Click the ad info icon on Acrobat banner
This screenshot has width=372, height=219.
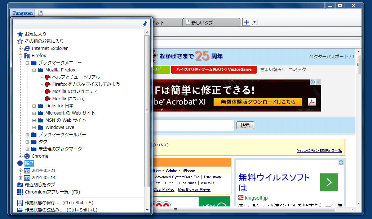tap(313, 82)
